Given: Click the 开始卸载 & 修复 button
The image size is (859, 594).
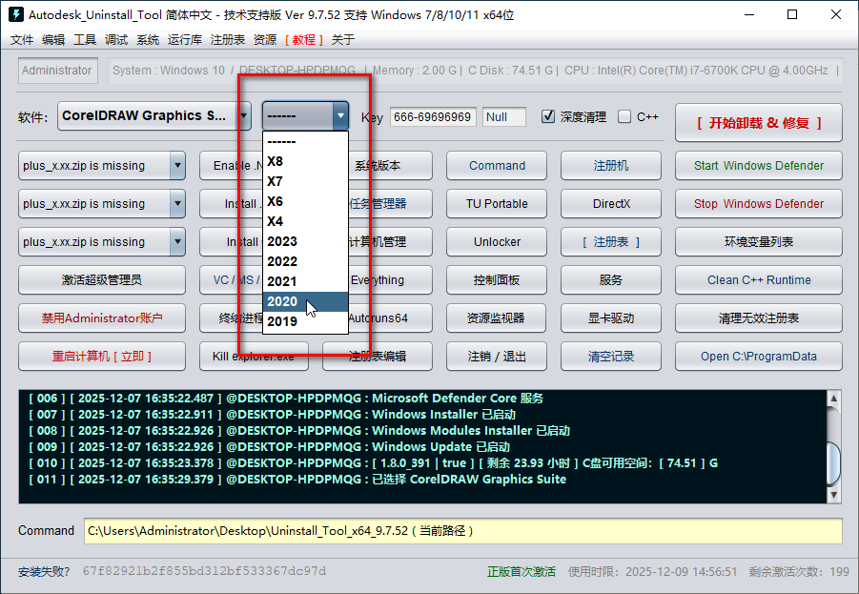Looking at the screenshot, I should pyautogui.click(x=759, y=123).
